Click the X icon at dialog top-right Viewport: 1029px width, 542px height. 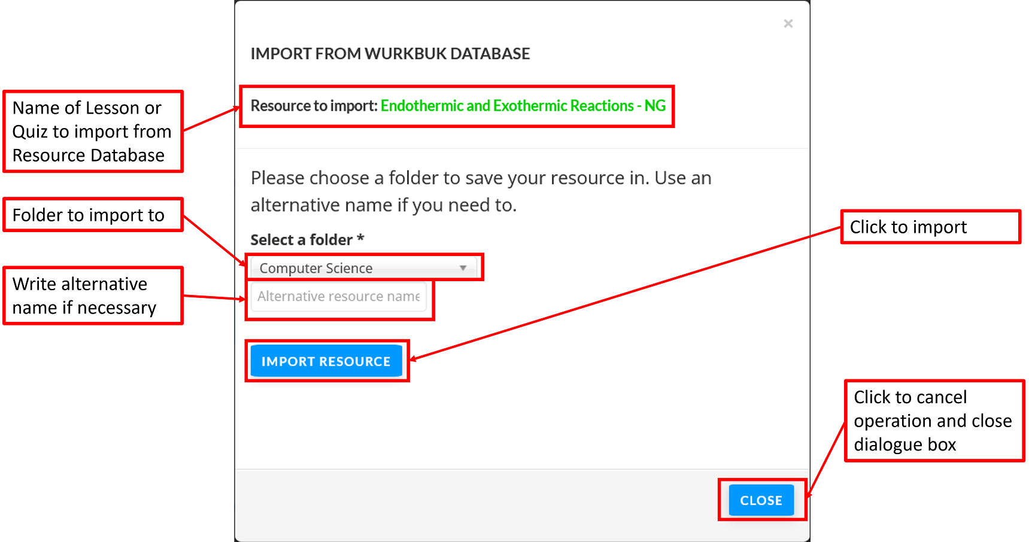(788, 23)
